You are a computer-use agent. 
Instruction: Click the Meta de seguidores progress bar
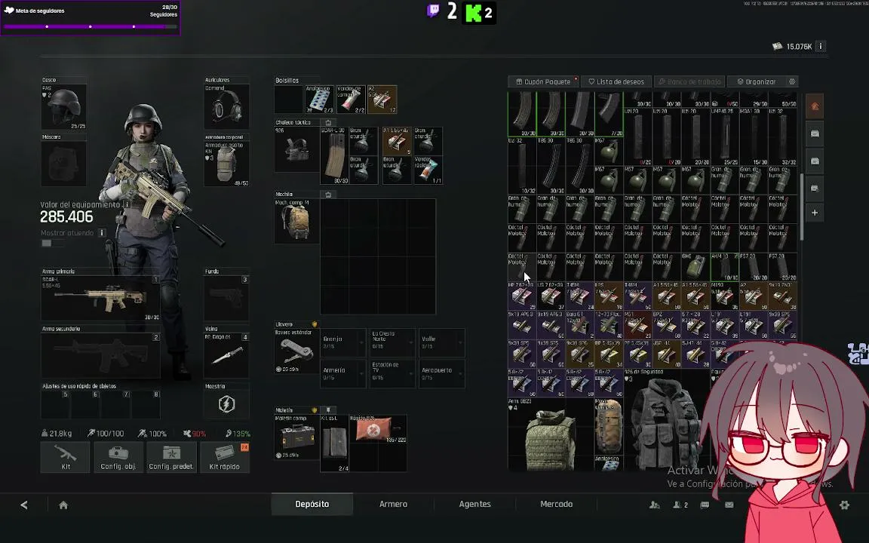click(x=91, y=26)
